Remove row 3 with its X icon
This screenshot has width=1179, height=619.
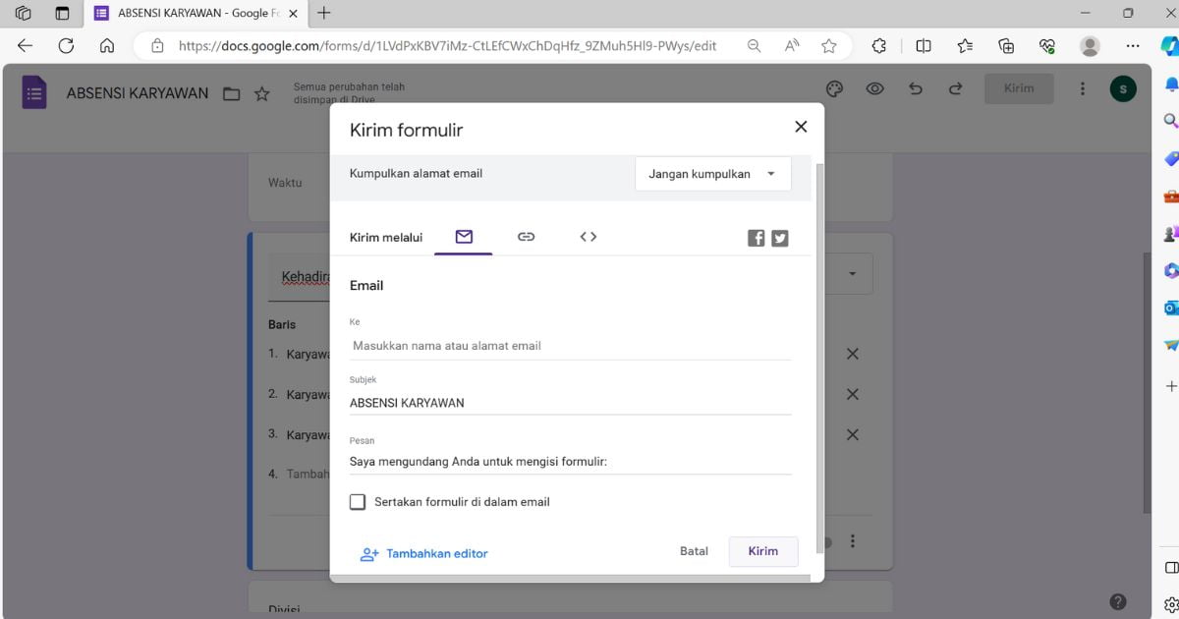click(853, 434)
